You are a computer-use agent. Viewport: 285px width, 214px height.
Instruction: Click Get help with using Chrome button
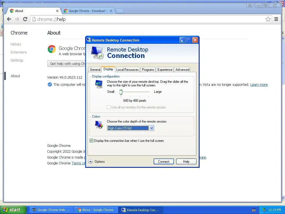pos(67,64)
